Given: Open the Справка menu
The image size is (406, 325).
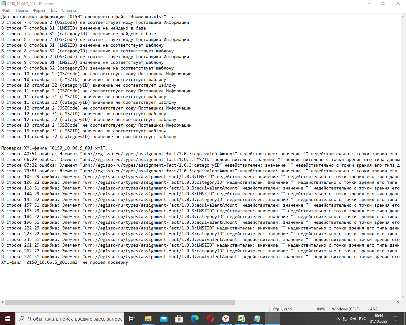Looking at the screenshot, I should 69,10.
